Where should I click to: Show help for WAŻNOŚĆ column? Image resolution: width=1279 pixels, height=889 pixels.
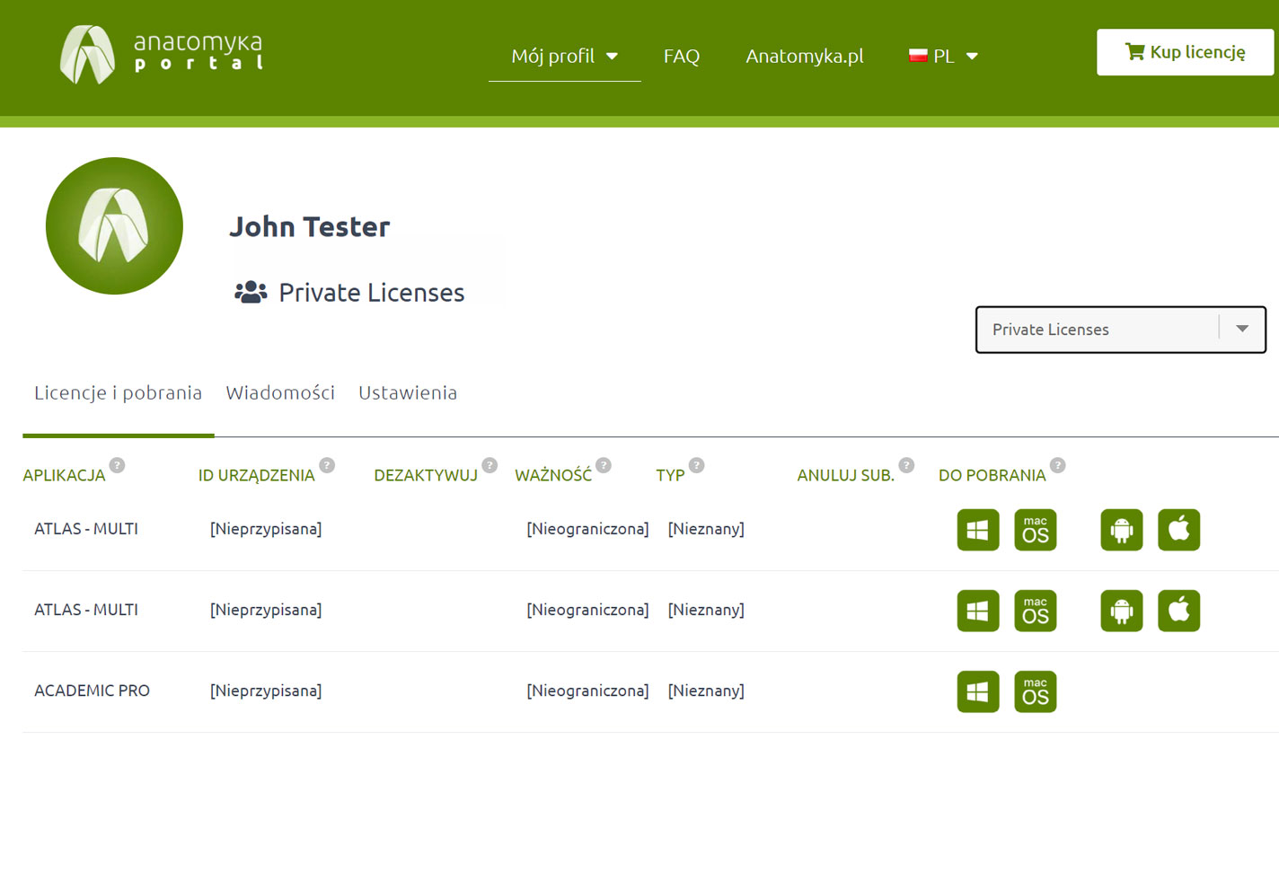click(604, 465)
